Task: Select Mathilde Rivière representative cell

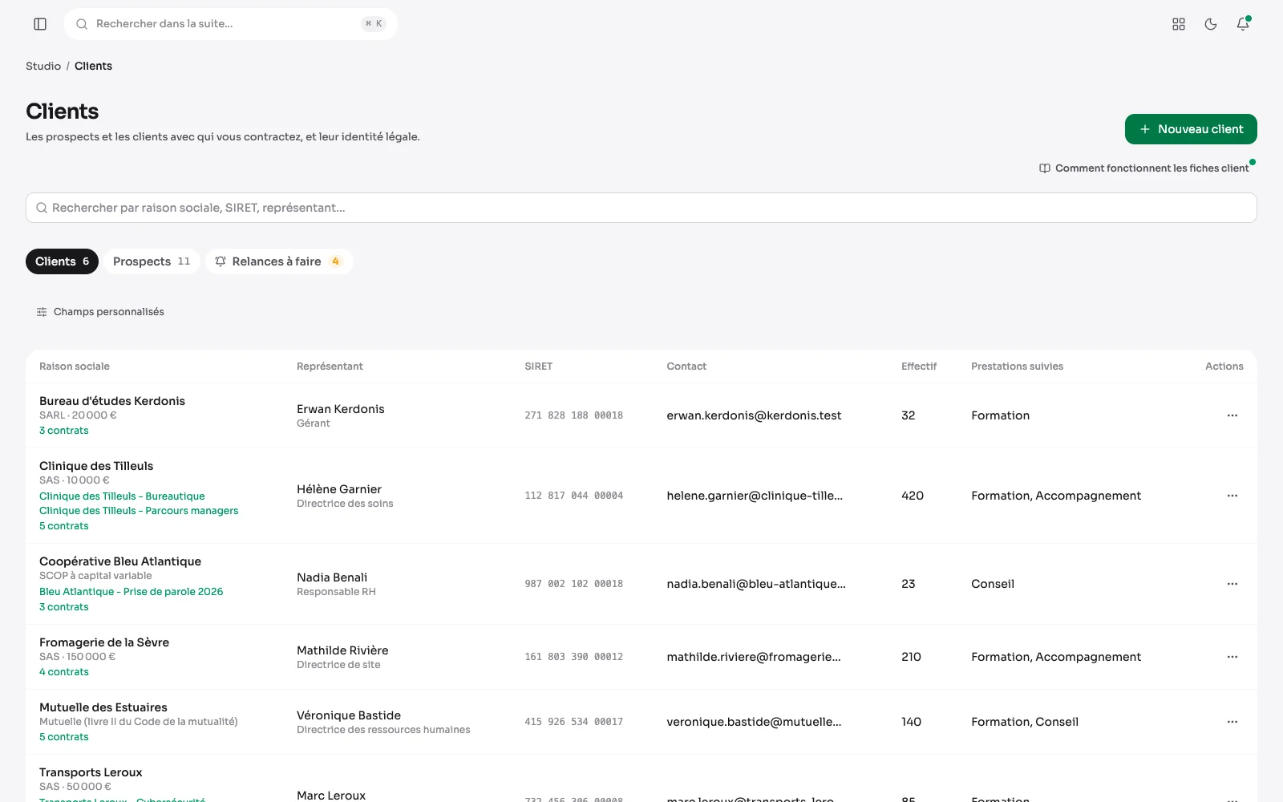Action: tap(342, 657)
